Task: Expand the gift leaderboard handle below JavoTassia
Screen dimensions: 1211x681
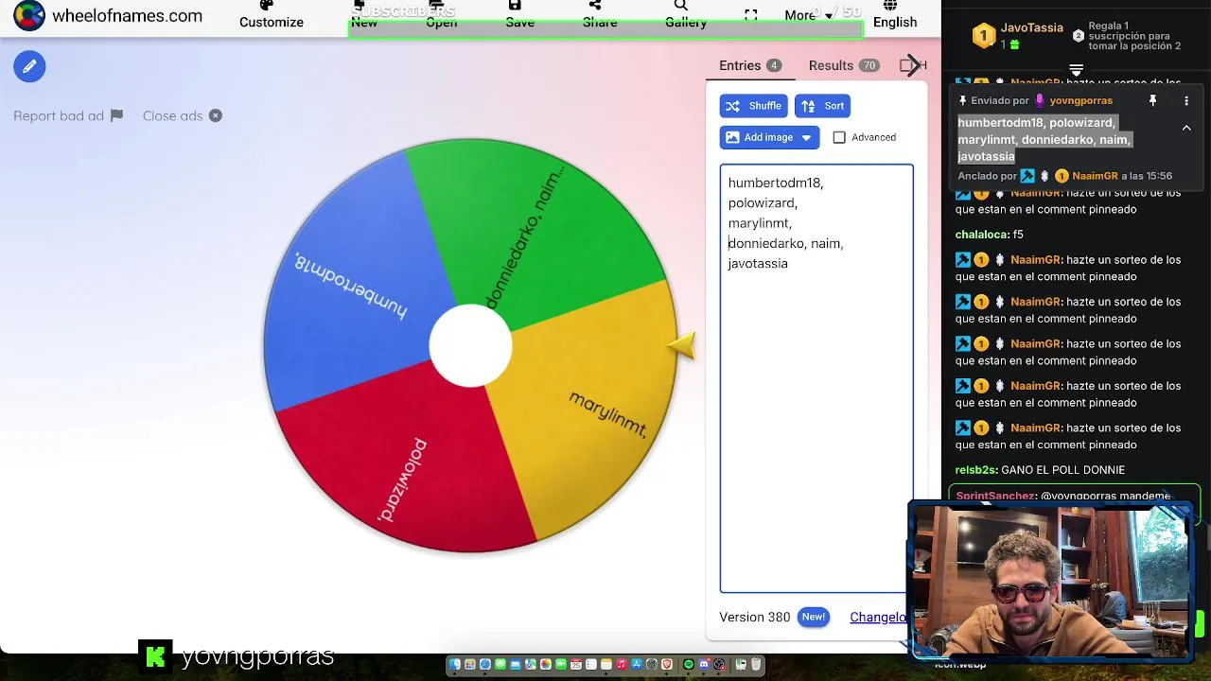Action: click(1076, 70)
